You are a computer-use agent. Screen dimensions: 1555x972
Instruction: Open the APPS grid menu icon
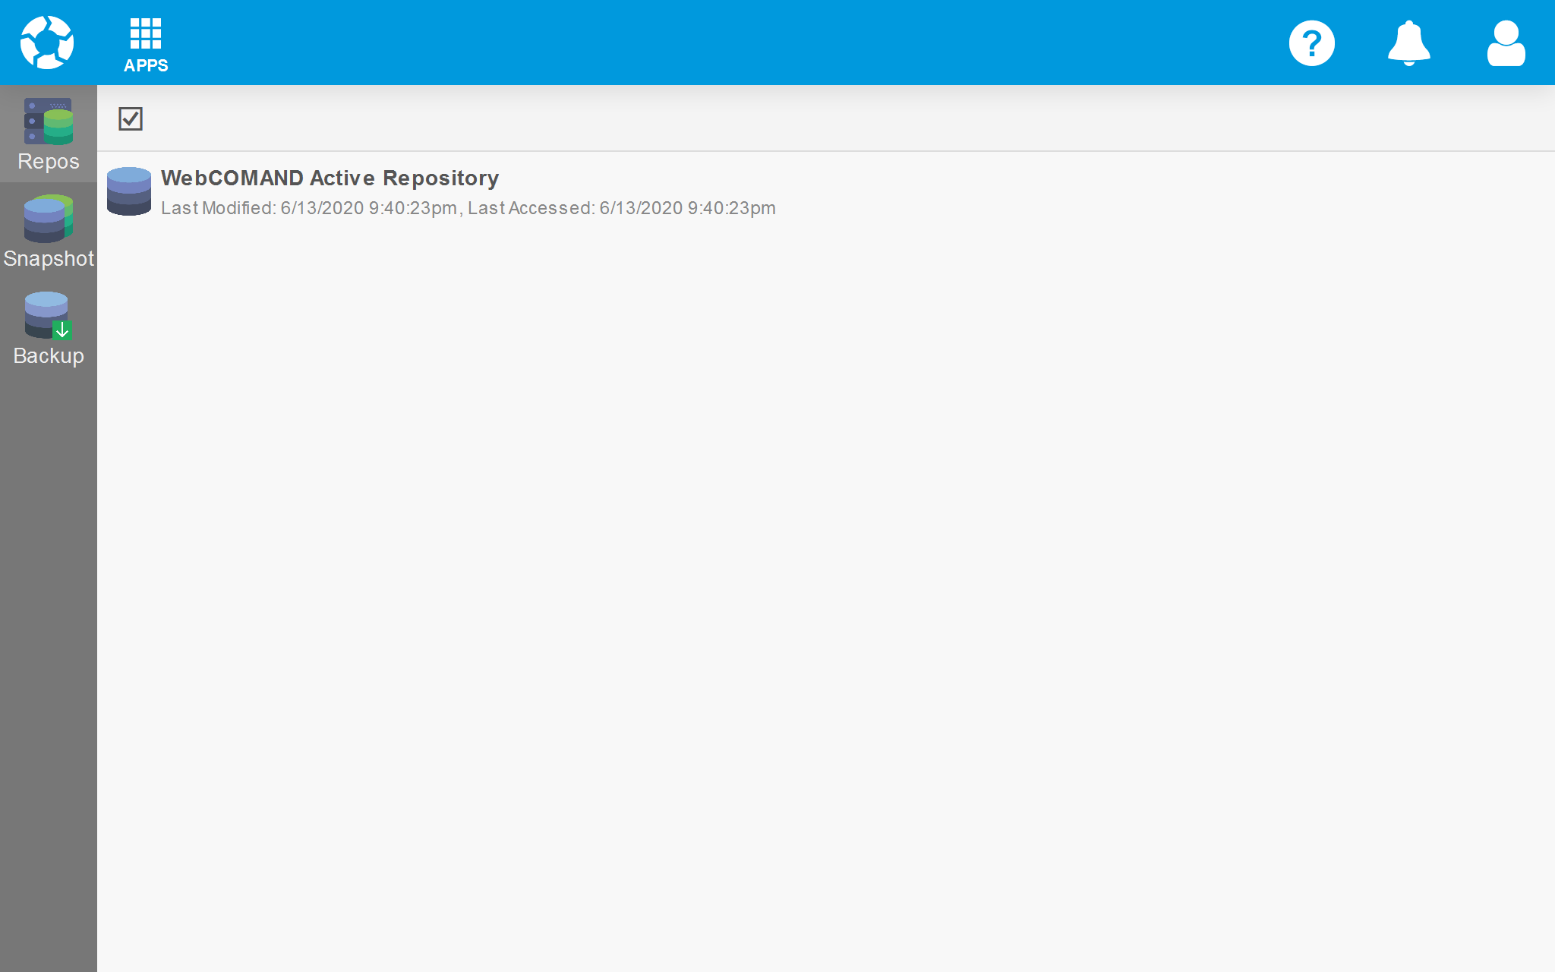coord(145,33)
